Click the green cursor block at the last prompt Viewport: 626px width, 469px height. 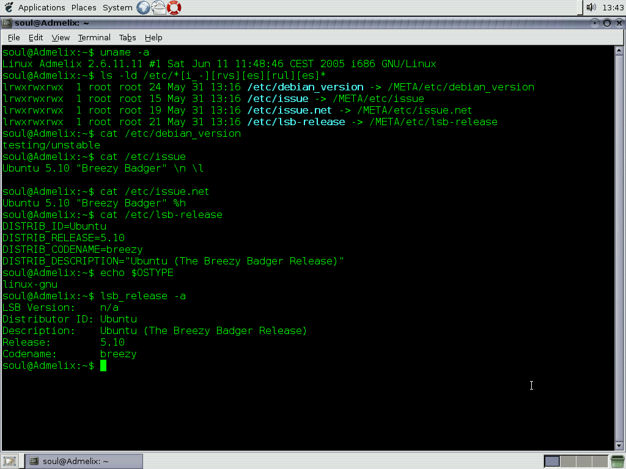(103, 365)
